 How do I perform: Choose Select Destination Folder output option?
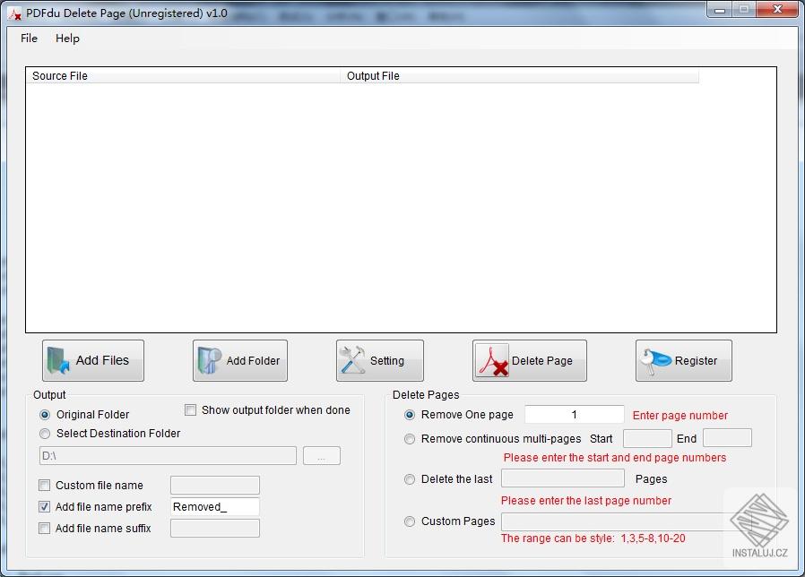[x=45, y=434]
